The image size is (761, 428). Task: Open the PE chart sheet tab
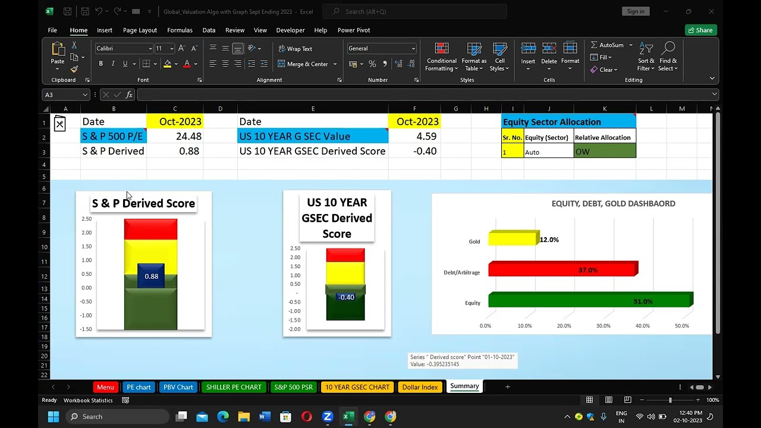(139, 387)
